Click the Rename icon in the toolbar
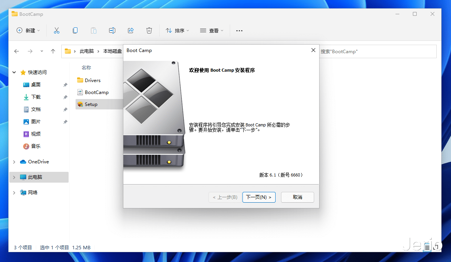451x262 pixels. tap(112, 30)
